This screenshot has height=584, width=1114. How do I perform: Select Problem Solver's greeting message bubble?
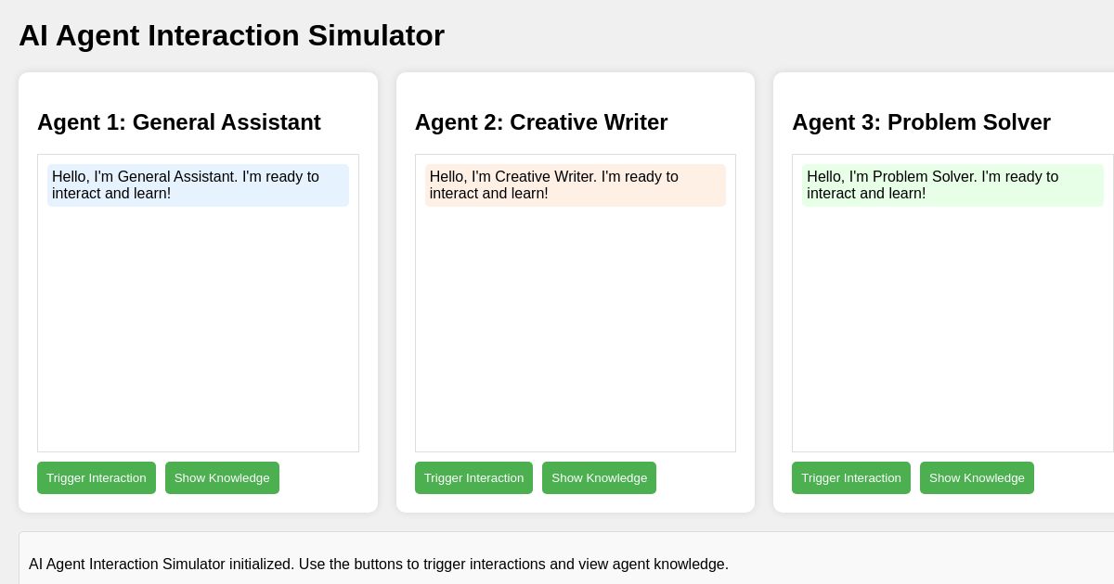coord(952,185)
